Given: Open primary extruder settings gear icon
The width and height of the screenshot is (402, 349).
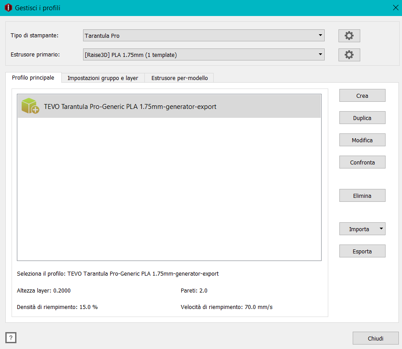Looking at the screenshot, I should 349,55.
